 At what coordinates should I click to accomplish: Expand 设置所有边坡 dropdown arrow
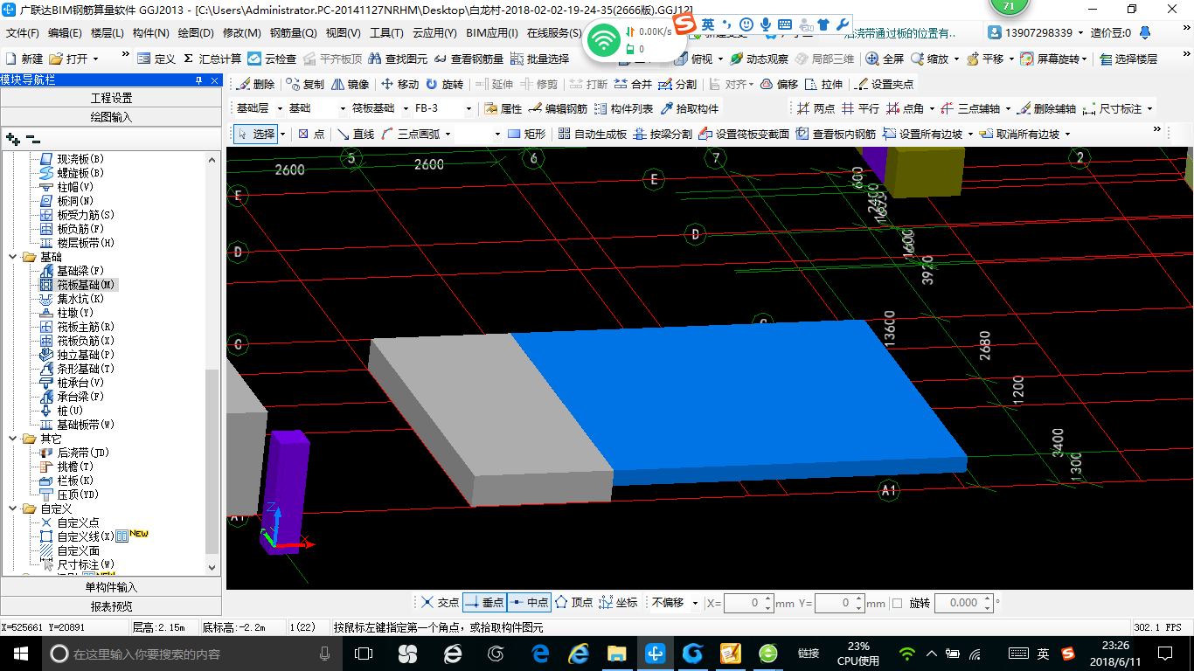(969, 134)
